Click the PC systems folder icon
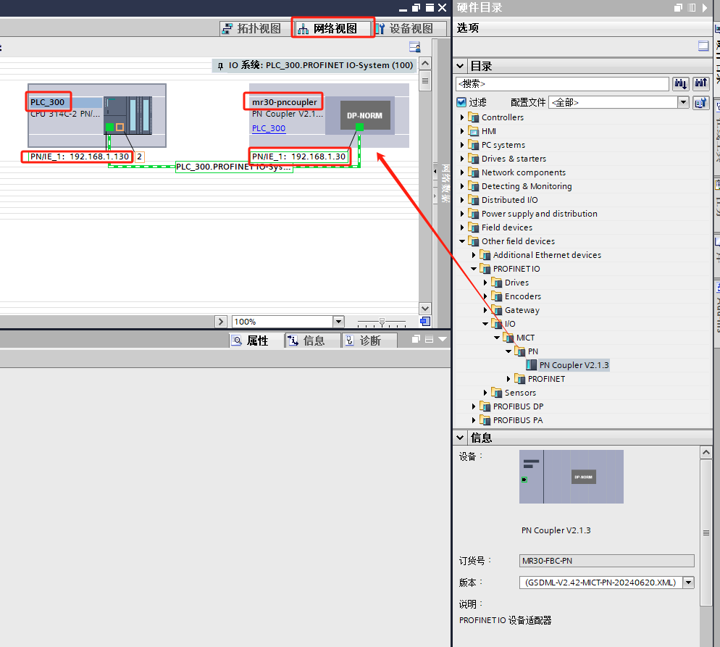720x647 pixels. pyautogui.click(x=474, y=145)
